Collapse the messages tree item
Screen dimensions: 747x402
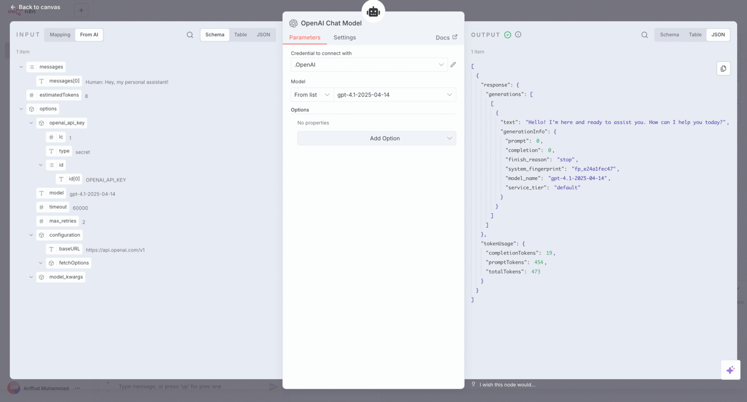[x=21, y=66]
